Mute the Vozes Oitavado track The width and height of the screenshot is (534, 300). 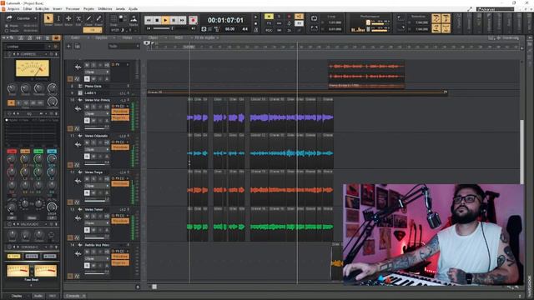click(87, 142)
